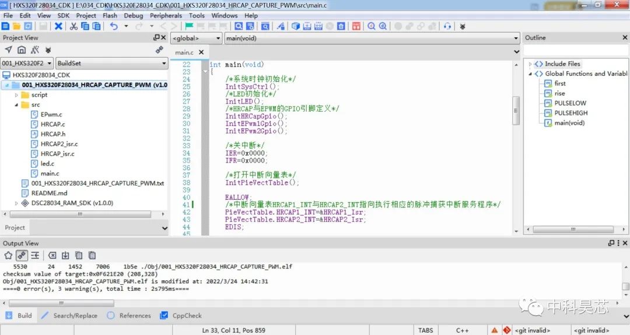
Task: Click the first Zoom magnifier icon
Action: point(372,26)
